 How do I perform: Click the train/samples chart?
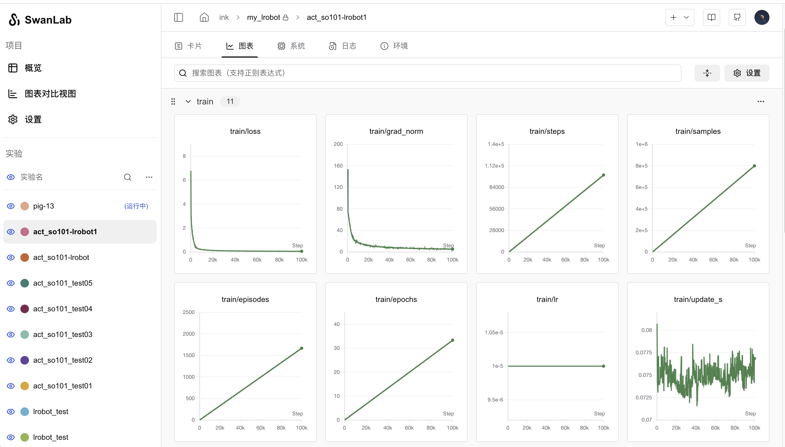pyautogui.click(x=698, y=194)
